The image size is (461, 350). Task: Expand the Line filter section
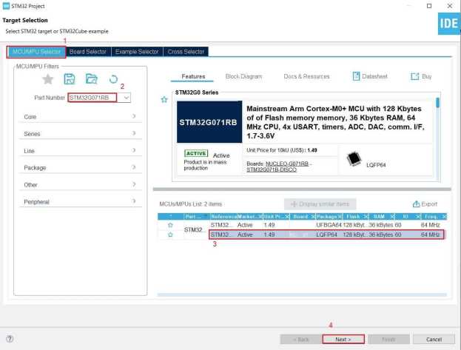(x=80, y=151)
